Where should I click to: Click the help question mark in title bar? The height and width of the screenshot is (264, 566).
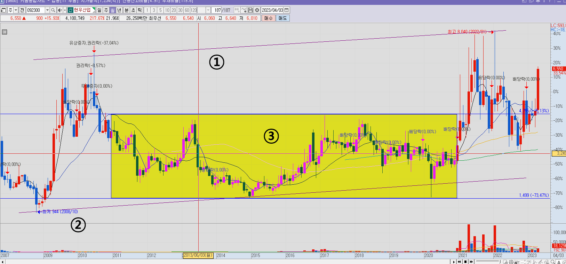click(550, 1)
